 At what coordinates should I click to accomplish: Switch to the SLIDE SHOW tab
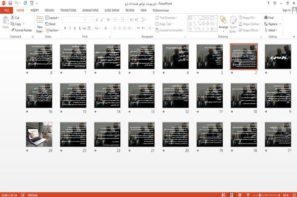(x=112, y=10)
